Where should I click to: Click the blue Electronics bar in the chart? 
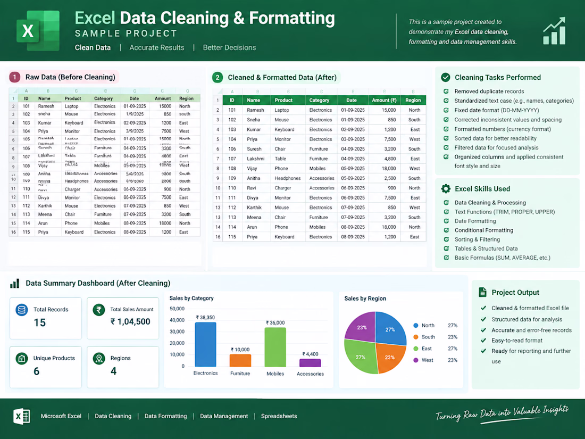(x=206, y=344)
